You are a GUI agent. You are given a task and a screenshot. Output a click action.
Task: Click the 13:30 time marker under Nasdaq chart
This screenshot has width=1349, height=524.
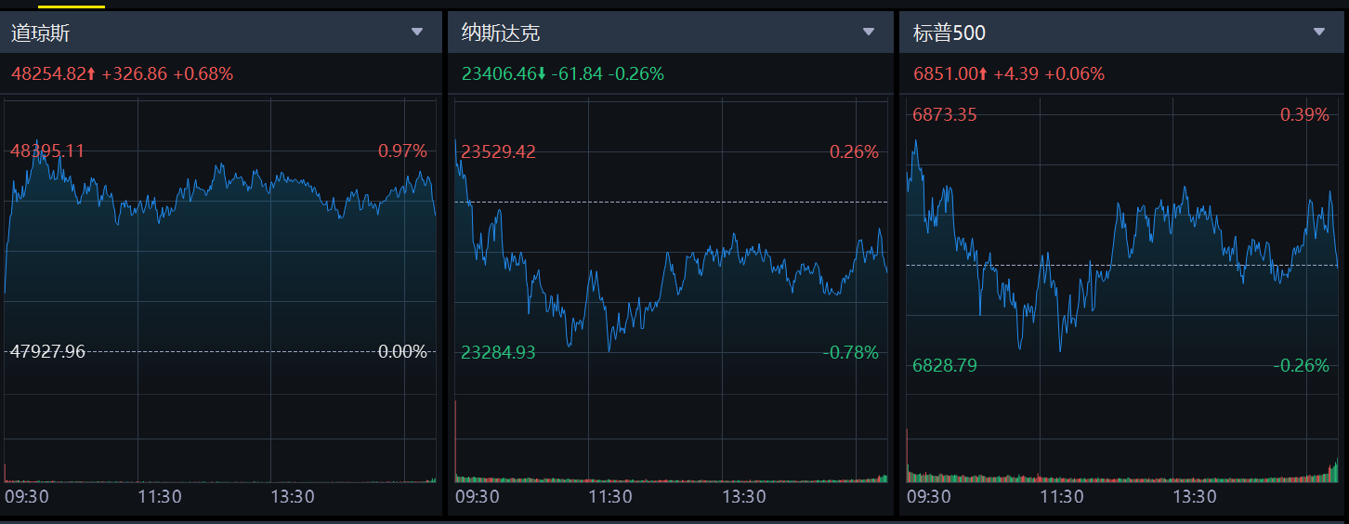click(744, 497)
